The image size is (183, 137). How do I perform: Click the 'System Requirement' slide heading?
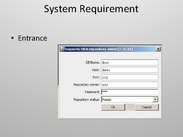point(91,9)
